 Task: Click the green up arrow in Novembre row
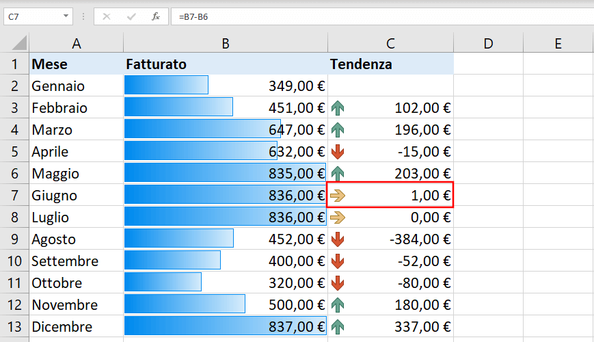[338, 305]
